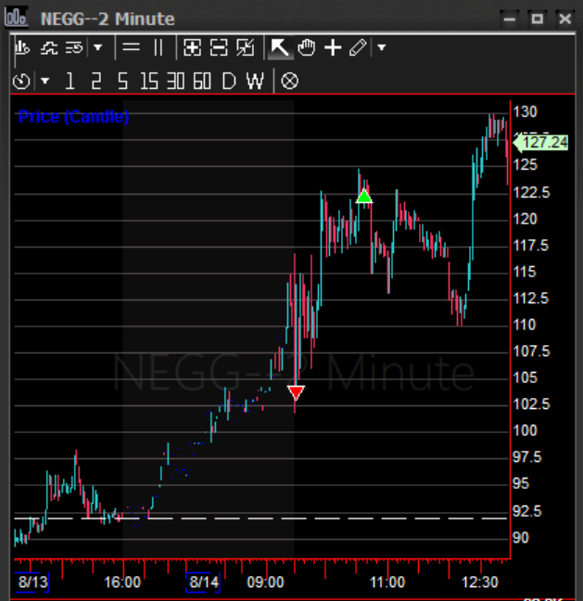Expand the chart options dropdown arrow
583x601 pixels.
98,48
